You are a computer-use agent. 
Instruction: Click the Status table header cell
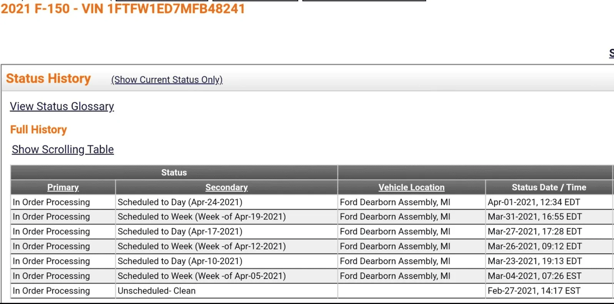pos(174,172)
